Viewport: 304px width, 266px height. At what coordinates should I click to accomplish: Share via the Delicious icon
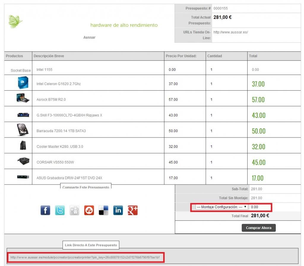104,210
